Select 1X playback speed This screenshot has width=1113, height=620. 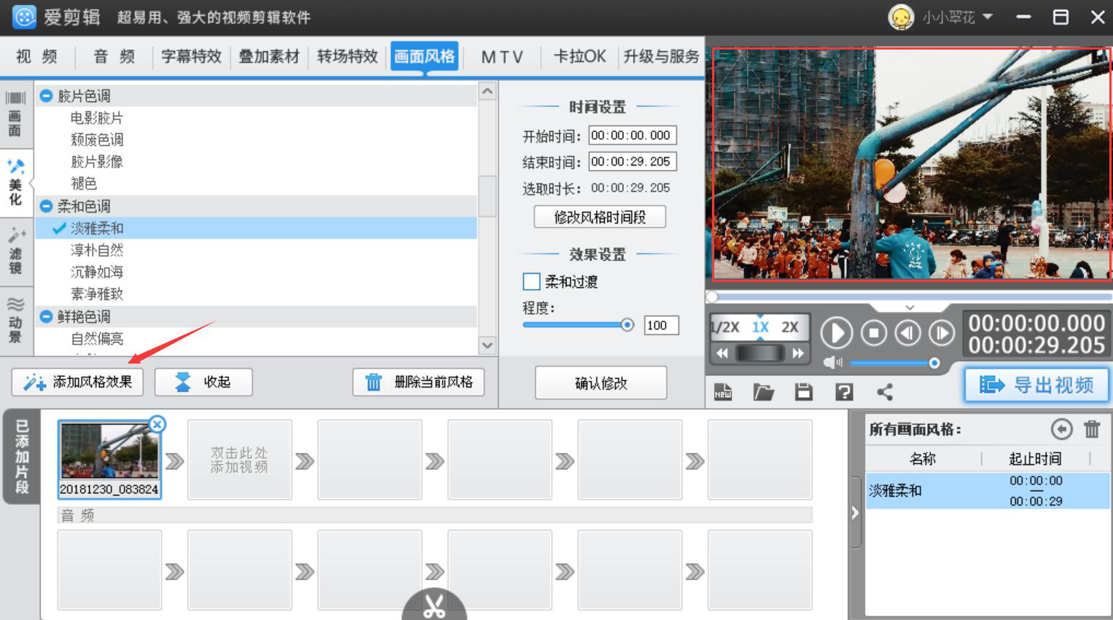click(760, 327)
